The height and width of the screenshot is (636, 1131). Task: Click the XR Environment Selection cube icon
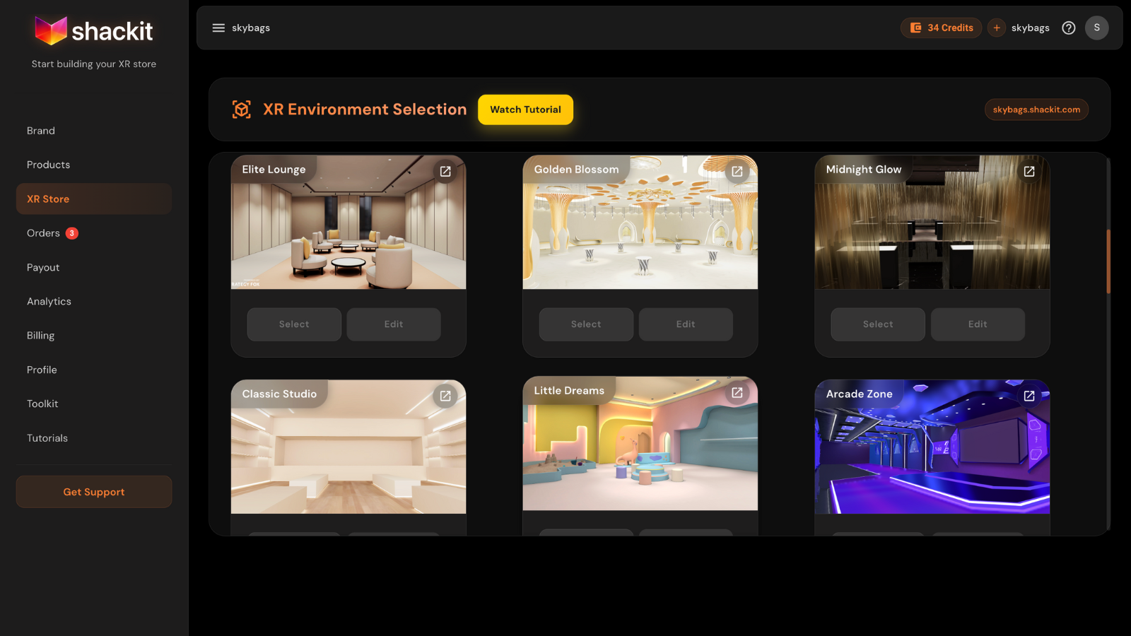242,109
